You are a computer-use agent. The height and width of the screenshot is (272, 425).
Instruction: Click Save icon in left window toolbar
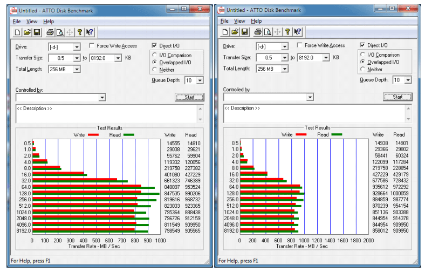pos(37,32)
